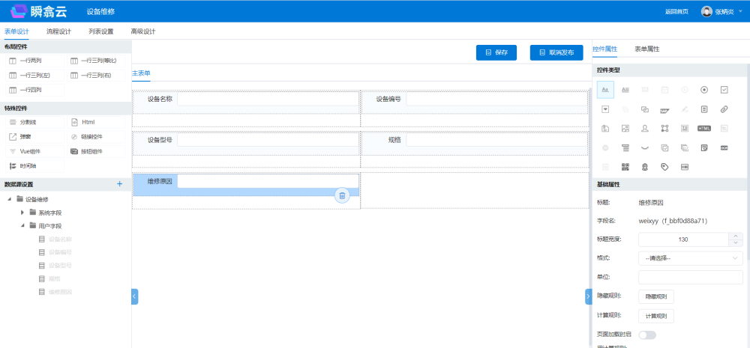This screenshot has height=348, width=750.
Task: Open the 格式 dropdown
Action: click(x=690, y=258)
